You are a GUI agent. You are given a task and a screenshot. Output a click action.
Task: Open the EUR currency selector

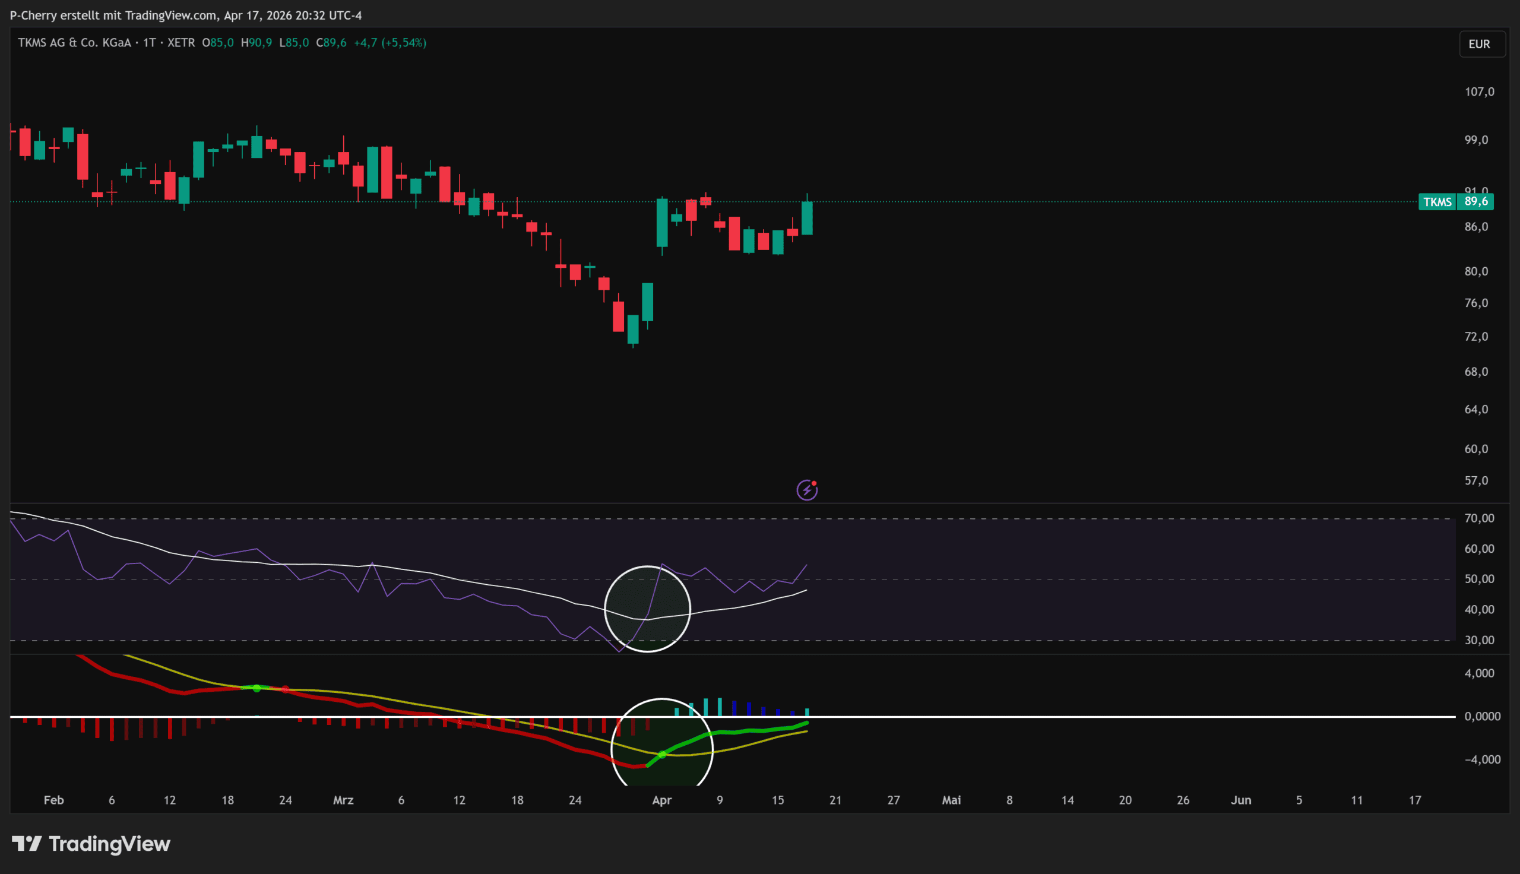click(1479, 44)
